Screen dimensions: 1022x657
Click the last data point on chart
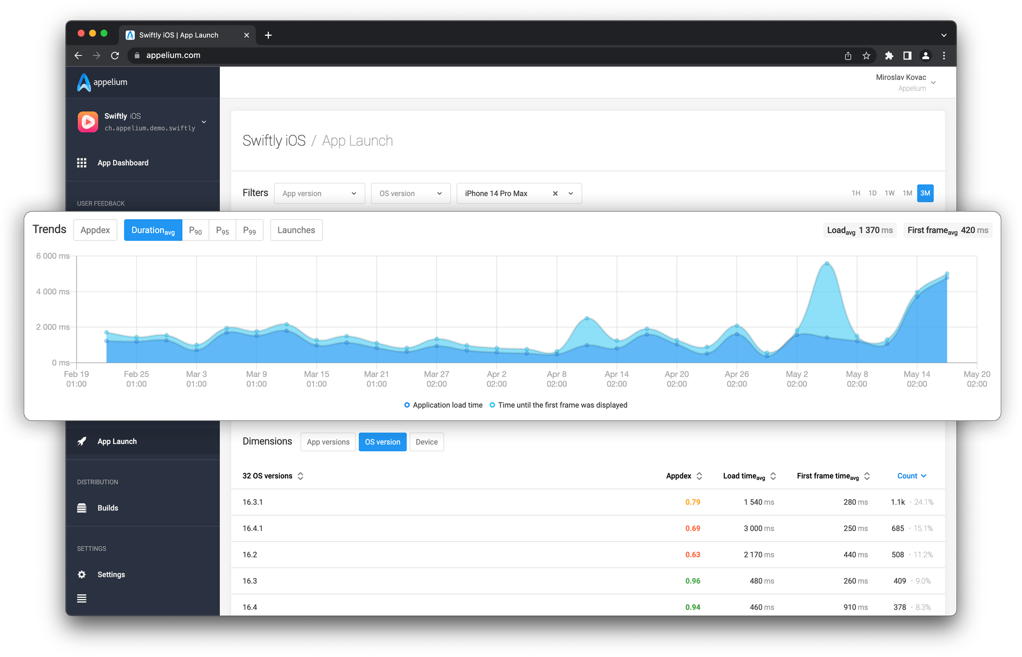(x=947, y=274)
